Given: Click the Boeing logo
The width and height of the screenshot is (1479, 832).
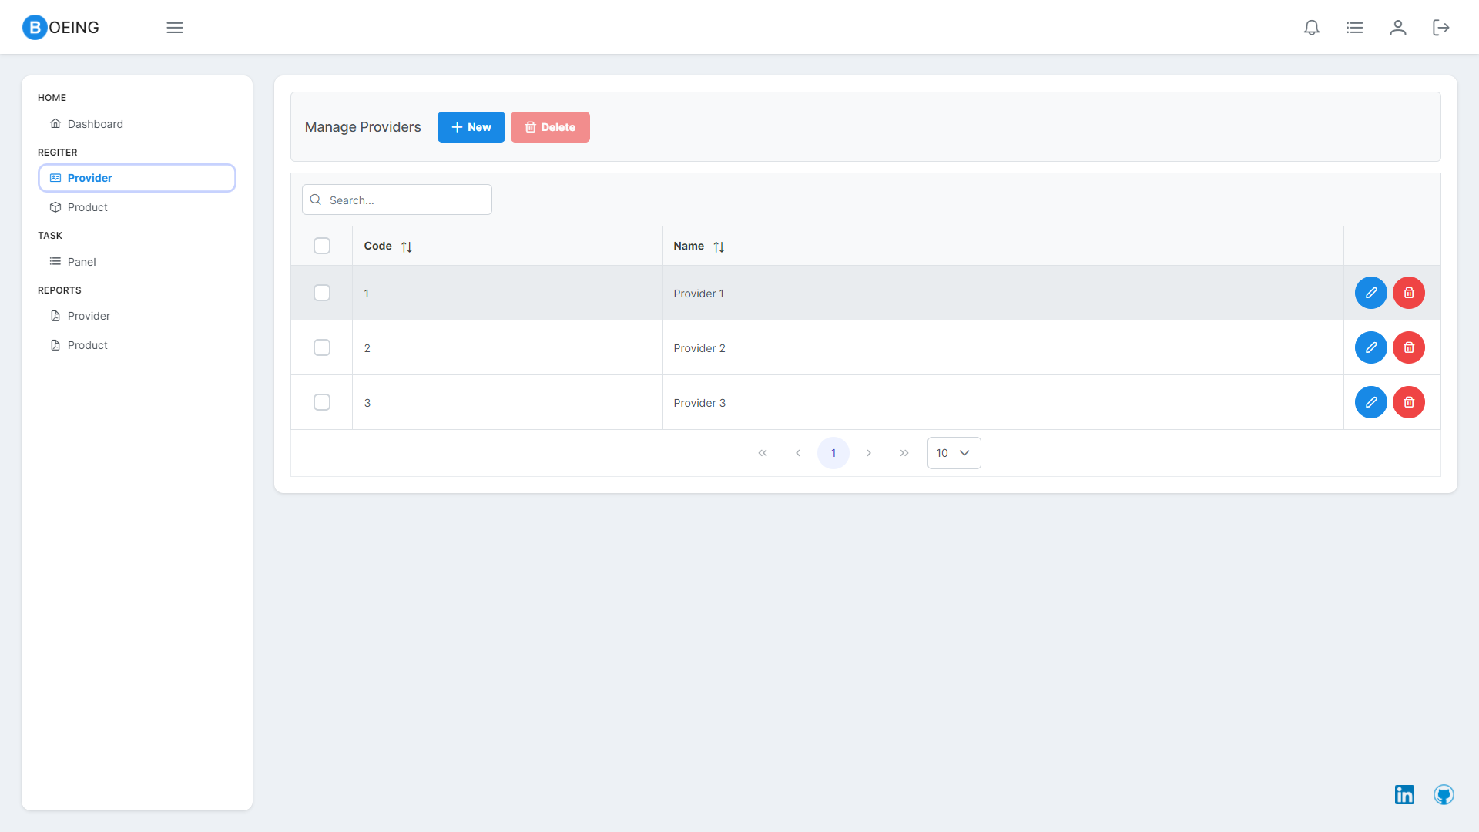Looking at the screenshot, I should click(60, 27).
